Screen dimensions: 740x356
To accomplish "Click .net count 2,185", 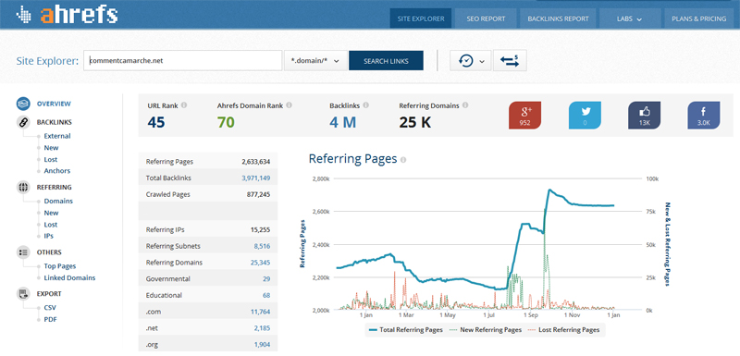I will [262, 328].
